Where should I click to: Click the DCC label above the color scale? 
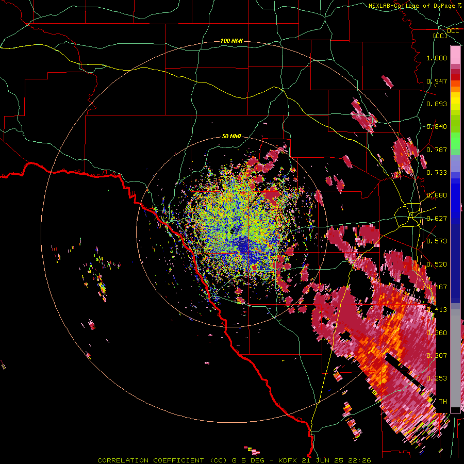click(x=453, y=31)
